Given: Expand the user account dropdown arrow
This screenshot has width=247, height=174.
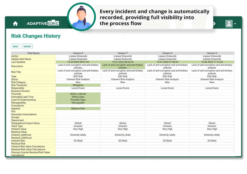Looking at the screenshot, I should (x=235, y=24).
